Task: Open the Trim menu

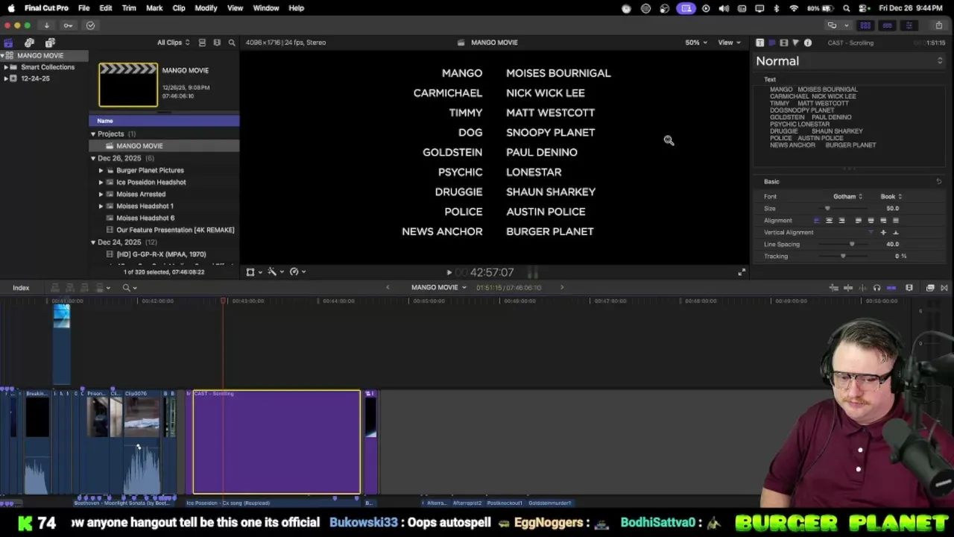Action: coord(129,8)
